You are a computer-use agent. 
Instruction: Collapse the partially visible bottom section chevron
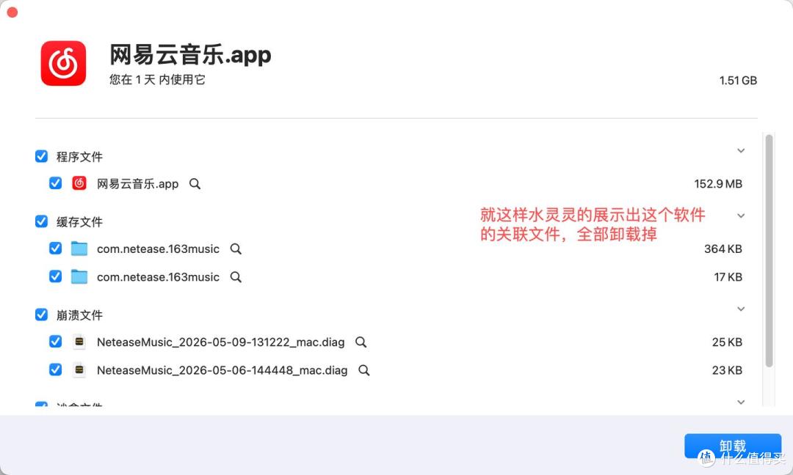tap(741, 402)
